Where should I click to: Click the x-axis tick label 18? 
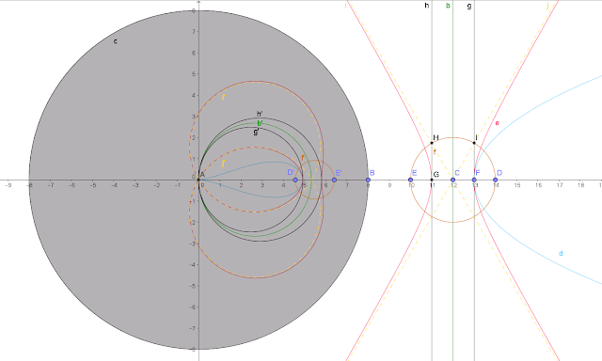(581, 185)
